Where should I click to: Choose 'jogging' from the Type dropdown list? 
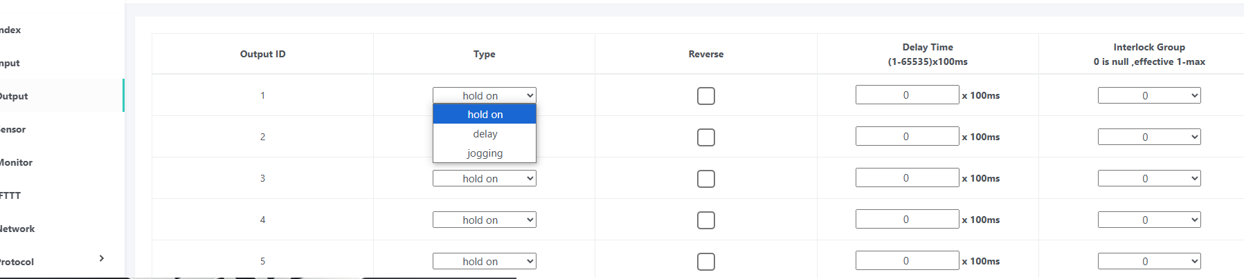tap(485, 153)
